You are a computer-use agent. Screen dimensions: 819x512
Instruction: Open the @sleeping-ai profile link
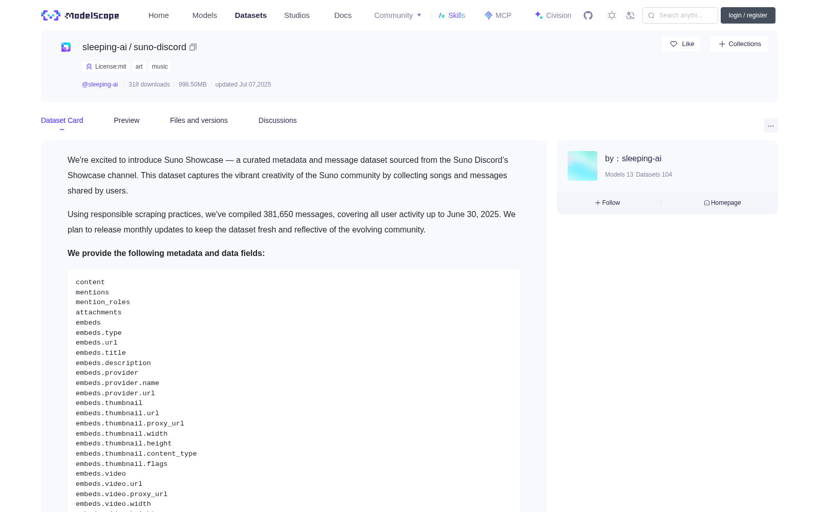pos(100,84)
